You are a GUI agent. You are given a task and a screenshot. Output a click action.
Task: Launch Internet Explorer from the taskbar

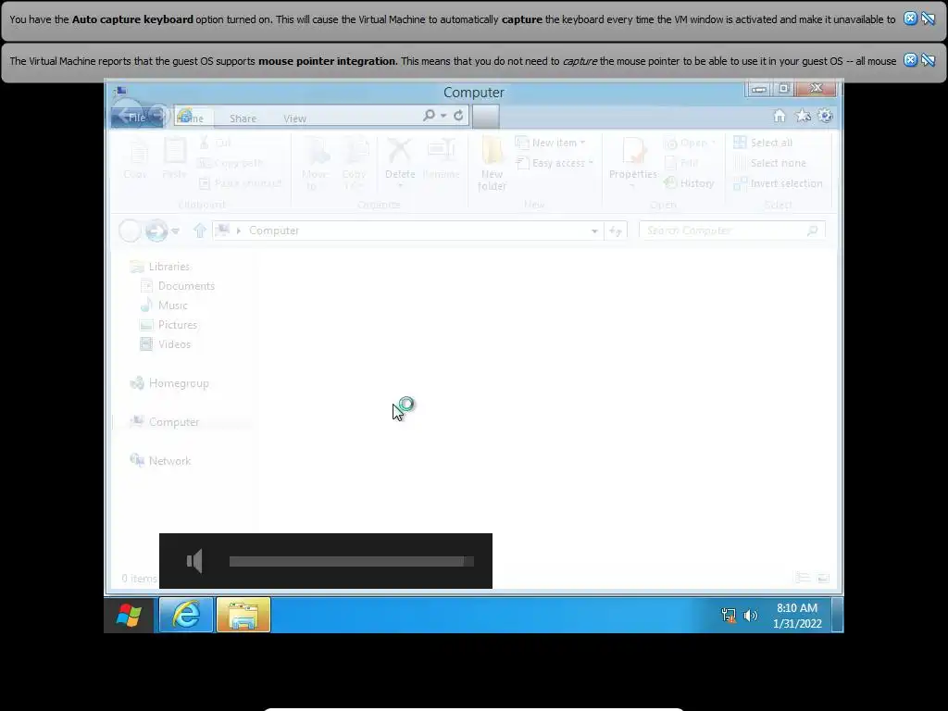coord(185,615)
